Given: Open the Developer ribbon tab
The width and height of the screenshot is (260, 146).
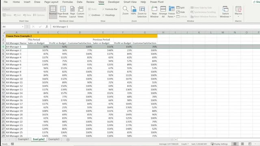Looking at the screenshot, I should click(x=114, y=2).
